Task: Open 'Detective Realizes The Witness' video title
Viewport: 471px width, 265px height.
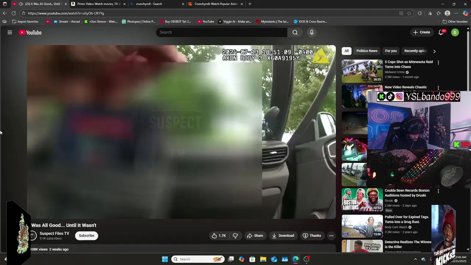Action: pos(408,244)
